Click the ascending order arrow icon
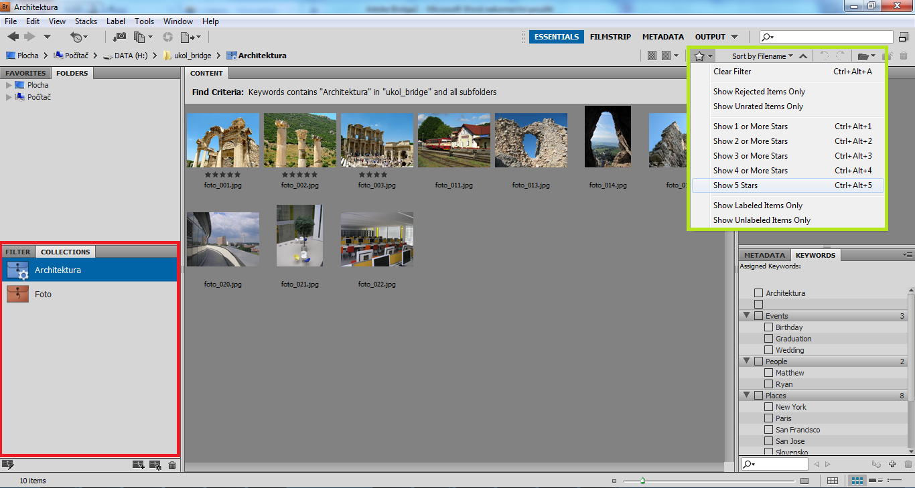The image size is (915, 488). point(803,56)
